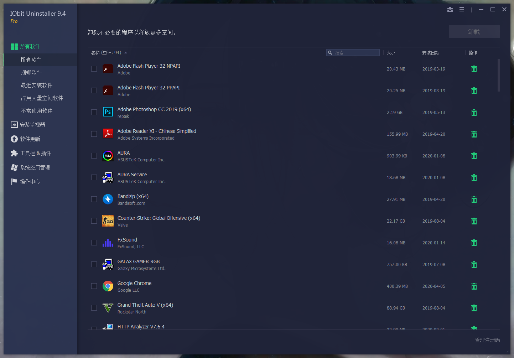Image resolution: width=514 pixels, height=358 pixels.
Task: Click trash icon for AURA Service
Action: click(474, 178)
